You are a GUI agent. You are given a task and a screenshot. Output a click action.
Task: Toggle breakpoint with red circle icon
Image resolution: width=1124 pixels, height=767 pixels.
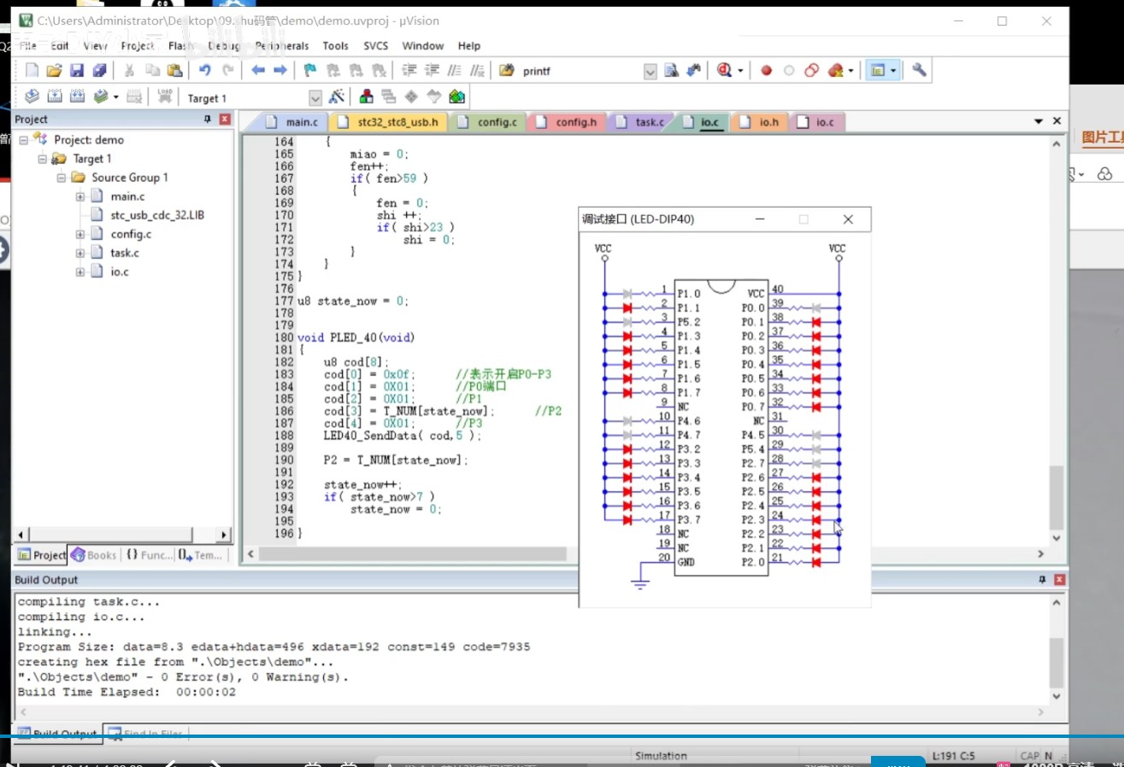point(766,71)
